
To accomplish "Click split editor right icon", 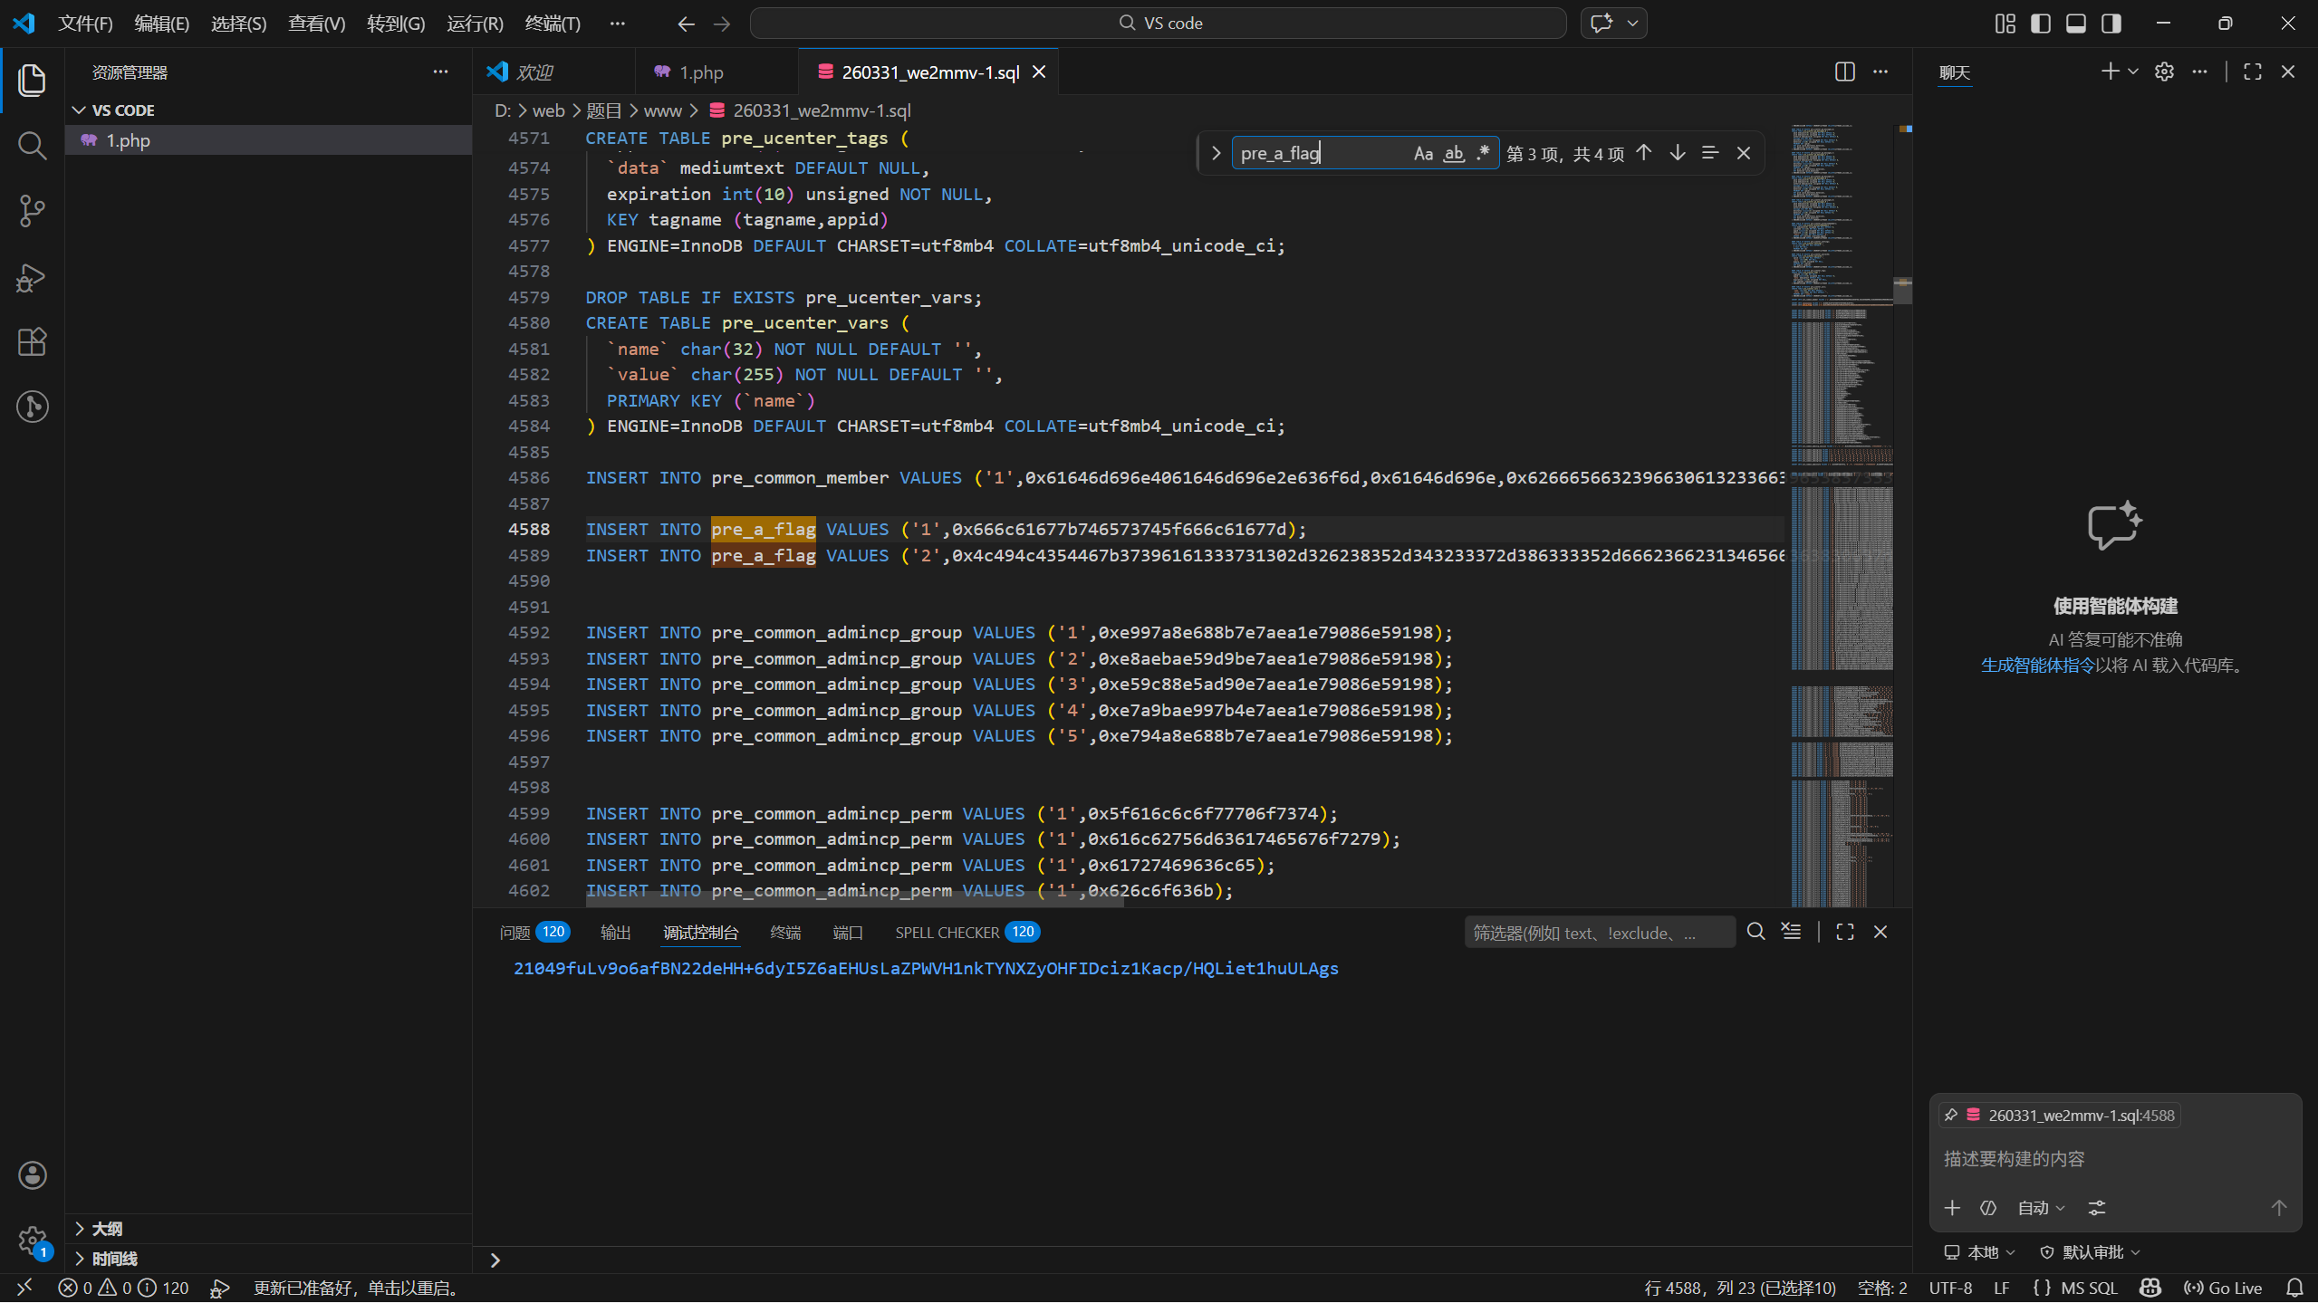I will tap(1844, 72).
